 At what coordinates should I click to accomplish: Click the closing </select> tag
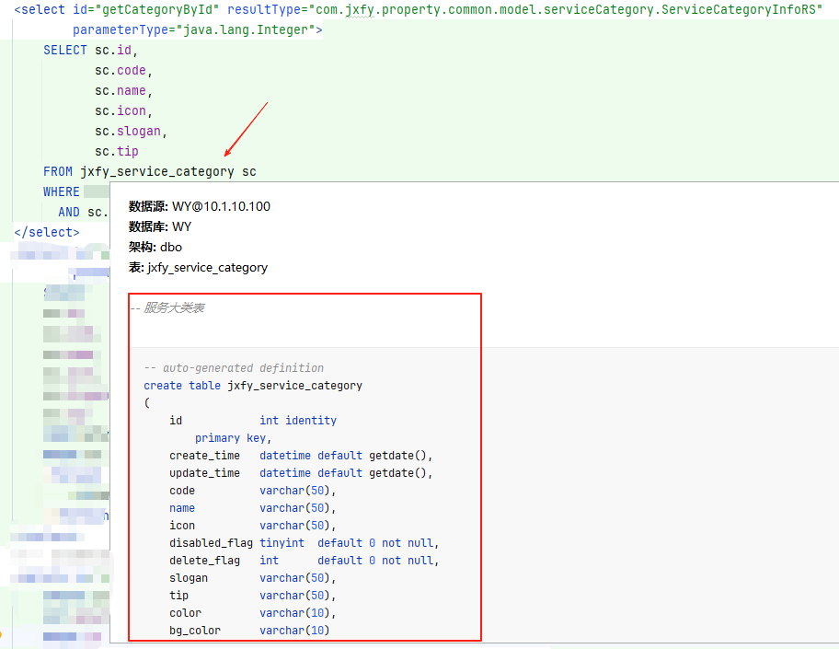coord(44,231)
